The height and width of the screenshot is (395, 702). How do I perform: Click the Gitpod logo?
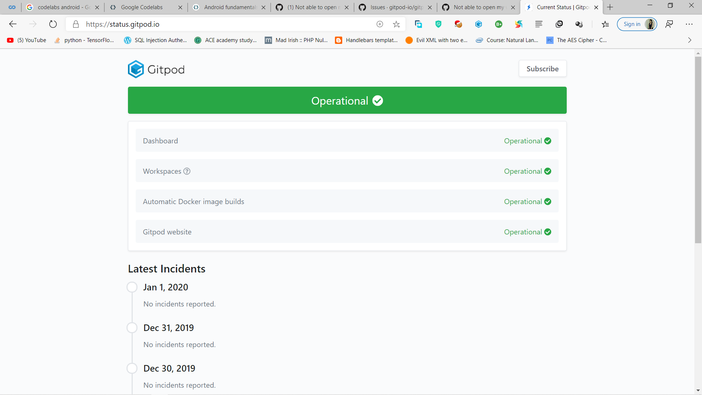click(x=156, y=69)
